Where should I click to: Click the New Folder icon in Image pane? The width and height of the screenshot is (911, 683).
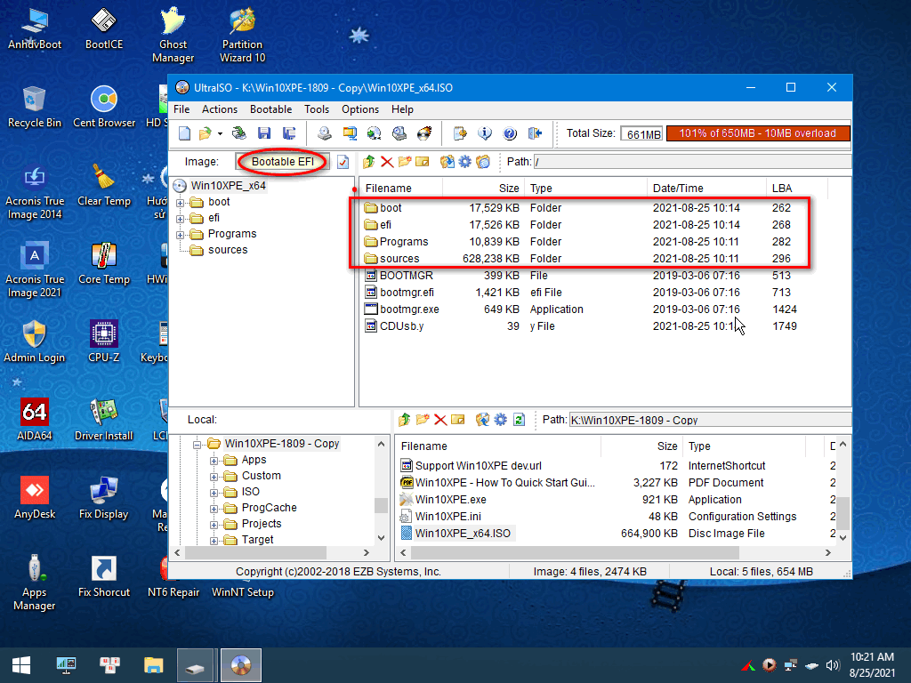click(x=405, y=162)
